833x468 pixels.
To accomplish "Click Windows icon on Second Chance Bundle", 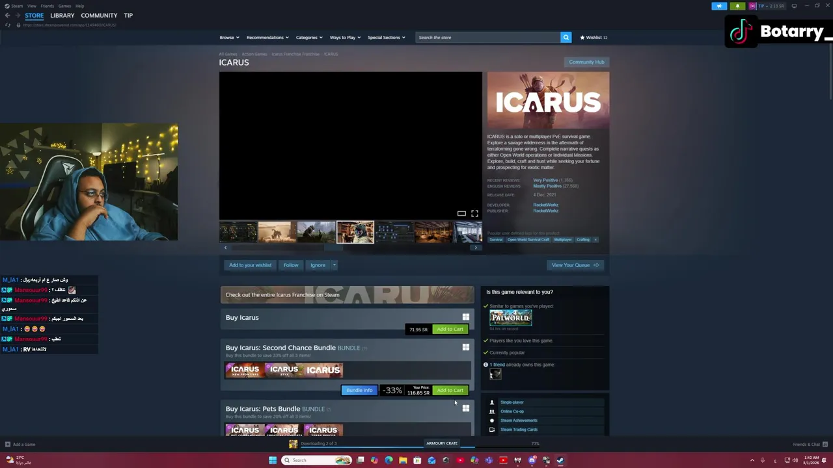I will (465, 347).
